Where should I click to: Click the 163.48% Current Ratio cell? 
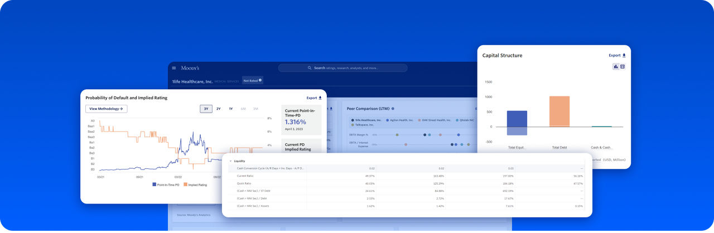point(438,176)
